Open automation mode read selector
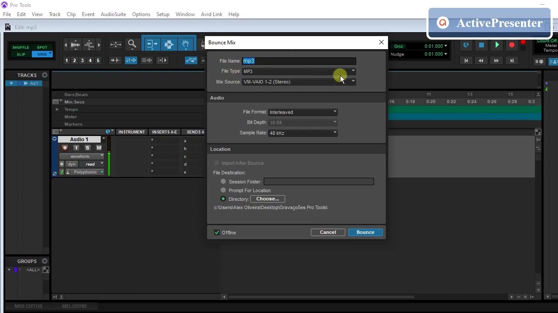558x313 pixels. (92, 164)
